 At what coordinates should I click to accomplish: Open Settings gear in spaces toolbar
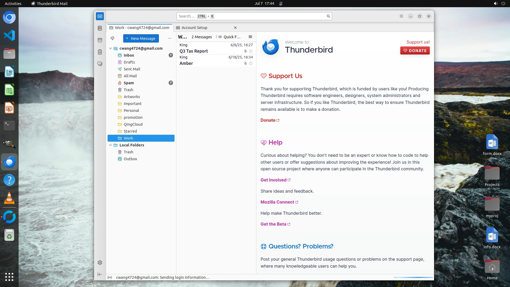[x=100, y=263]
